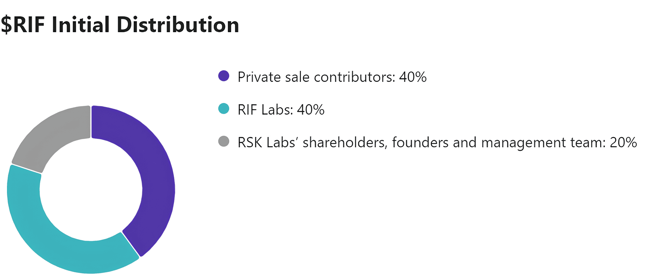
Task: Click the teal RIF Labs legend dot
Action: pos(224,108)
